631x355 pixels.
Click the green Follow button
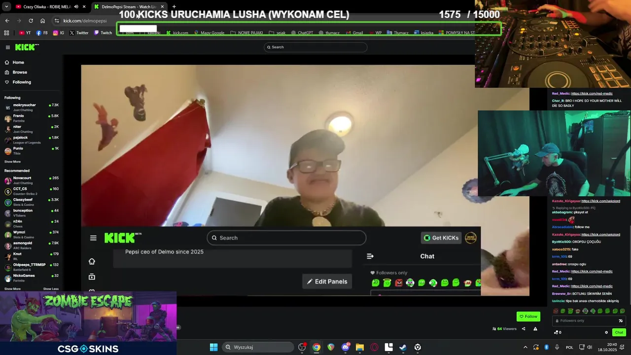[528, 317]
